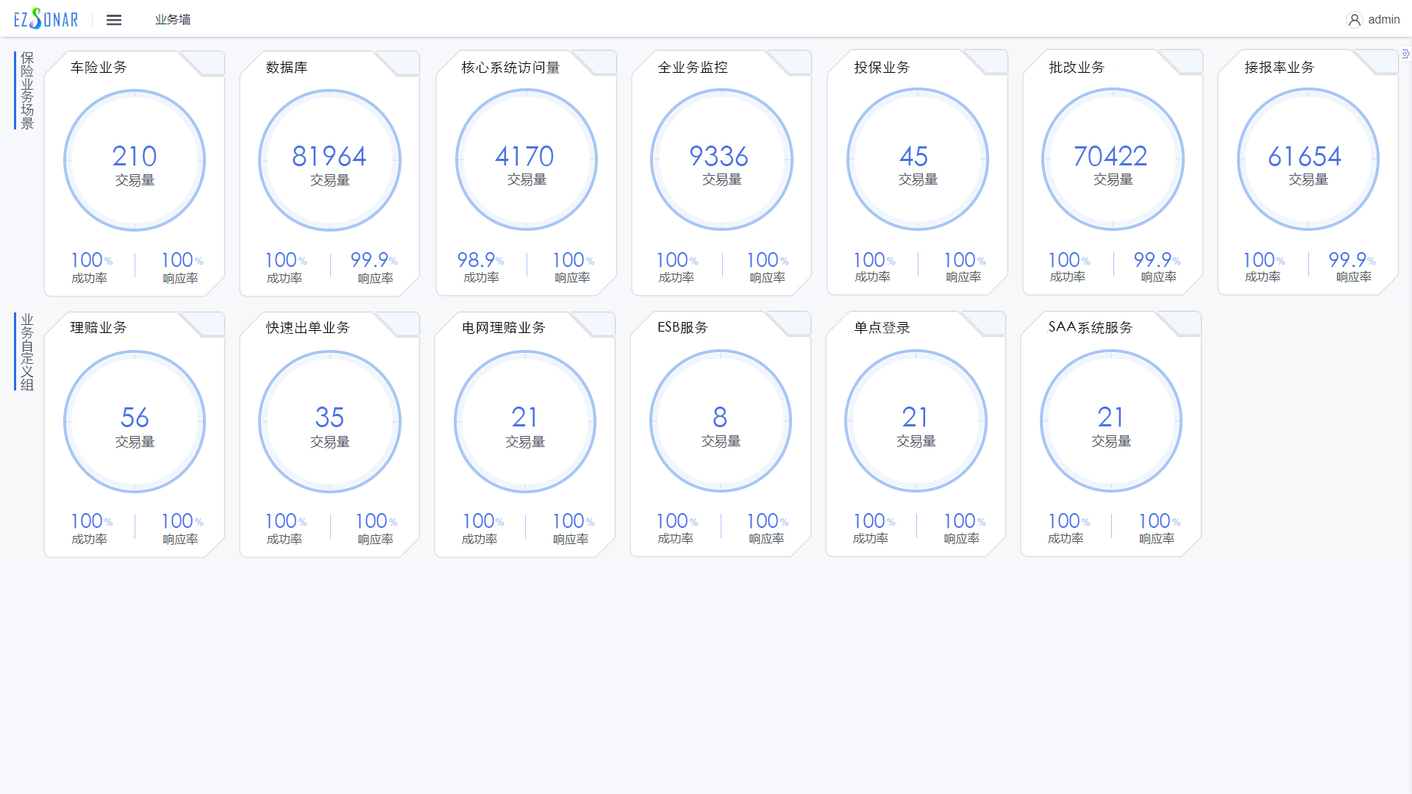Select the 业务自定义组 group label
Screen dimensions: 1412x794
(x=26, y=351)
